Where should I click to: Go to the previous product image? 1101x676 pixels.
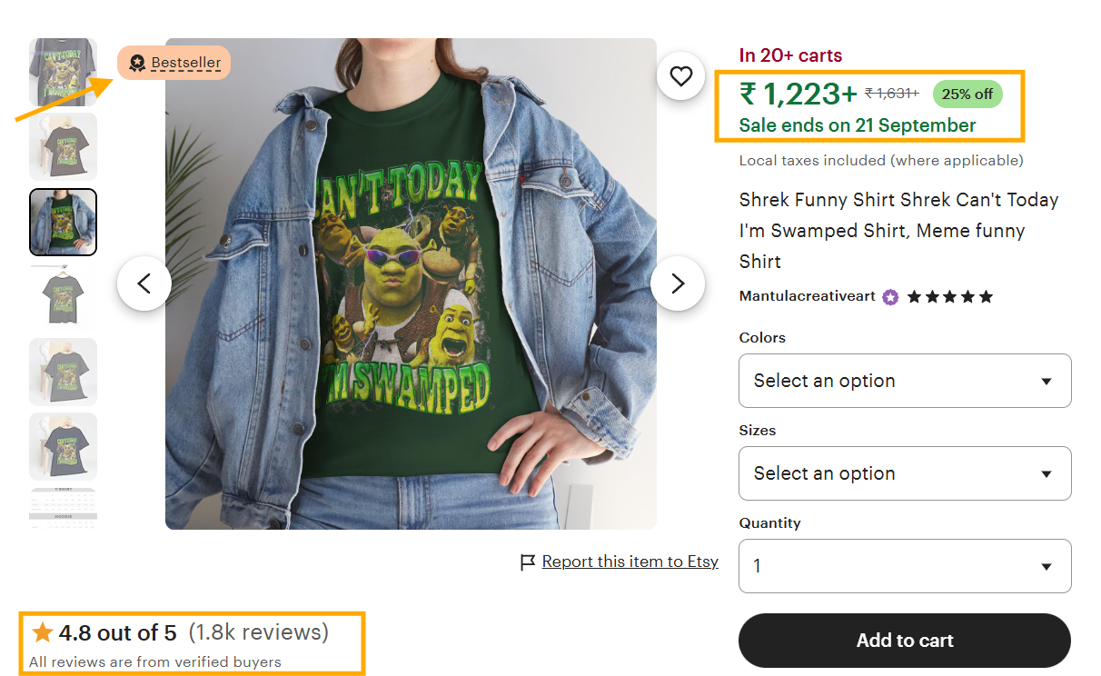pos(144,283)
